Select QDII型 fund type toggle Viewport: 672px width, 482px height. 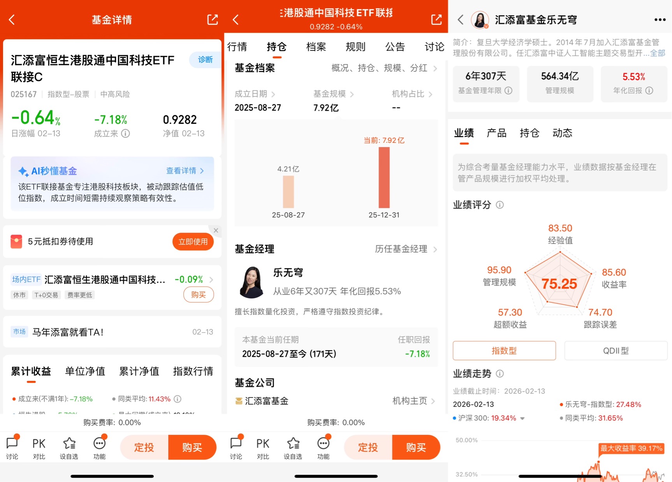click(616, 351)
